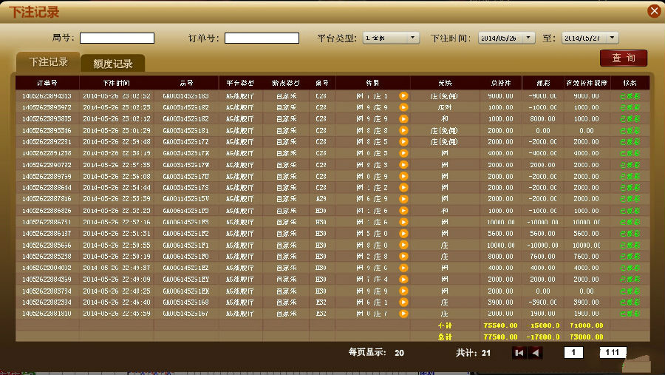Play replay for the 23:01:29 bet row
The height and width of the screenshot is (375, 665).
(x=403, y=130)
